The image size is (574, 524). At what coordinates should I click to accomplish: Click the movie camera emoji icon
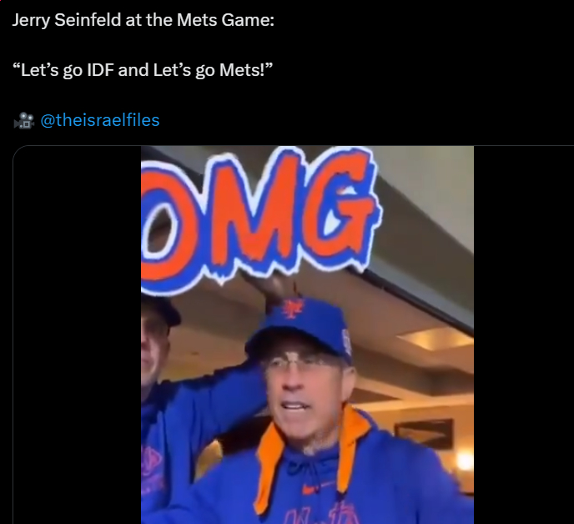tap(23, 121)
